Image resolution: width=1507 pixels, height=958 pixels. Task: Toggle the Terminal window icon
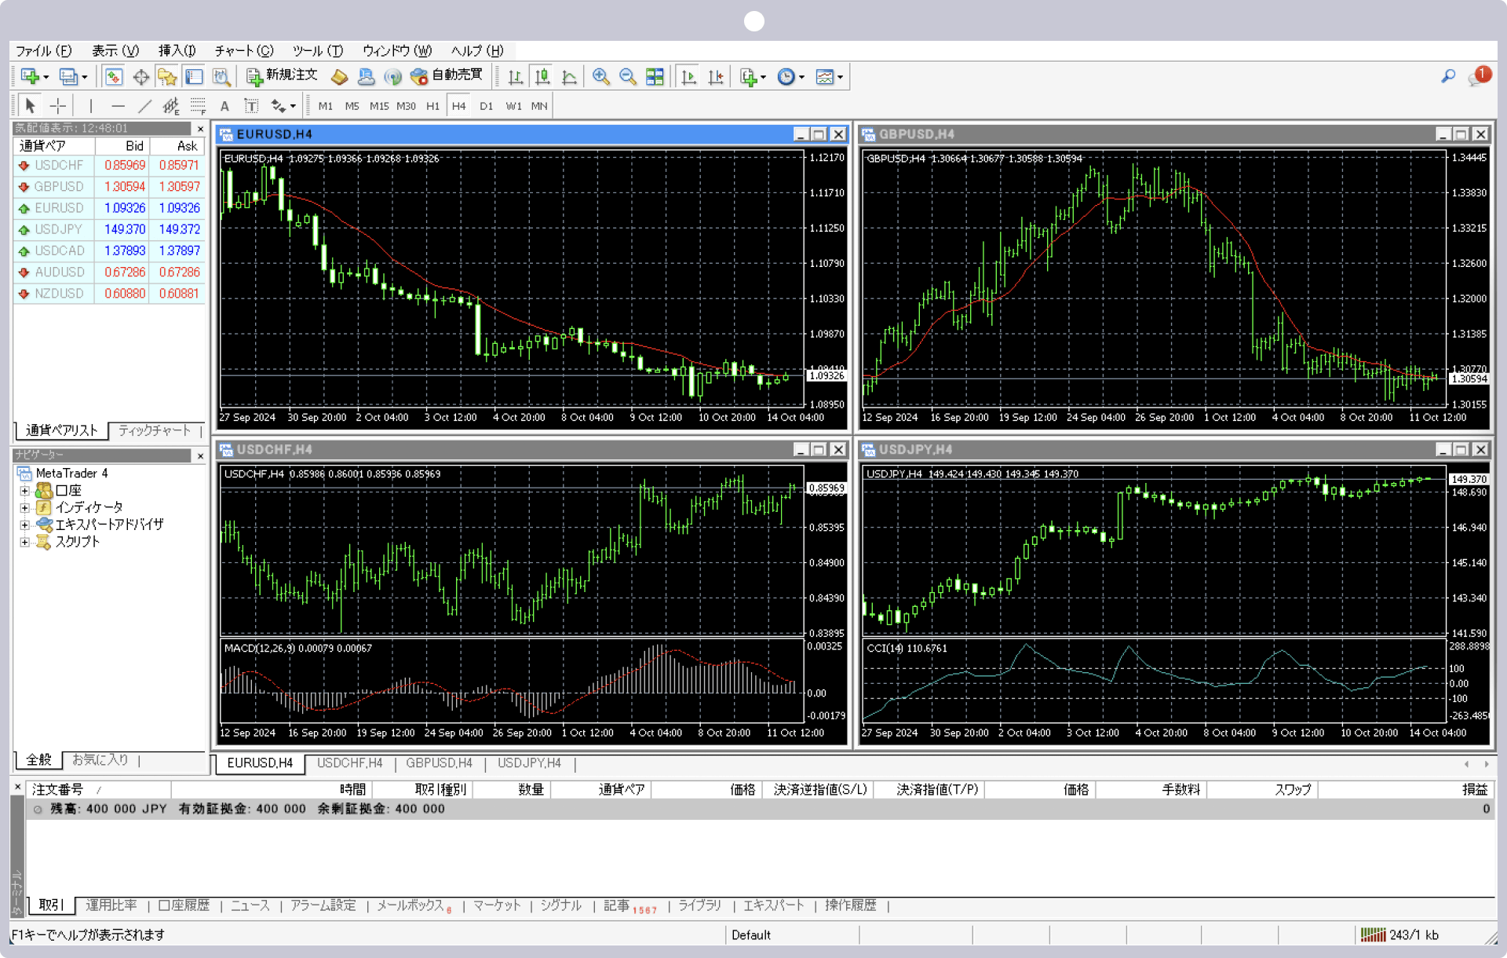tap(194, 76)
